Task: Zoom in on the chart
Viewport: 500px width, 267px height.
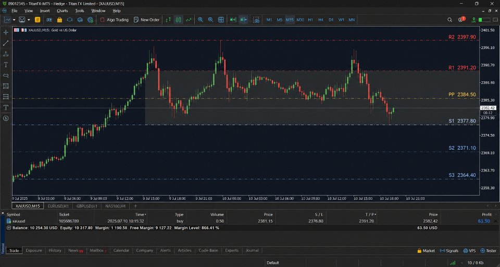Action: pos(200,20)
